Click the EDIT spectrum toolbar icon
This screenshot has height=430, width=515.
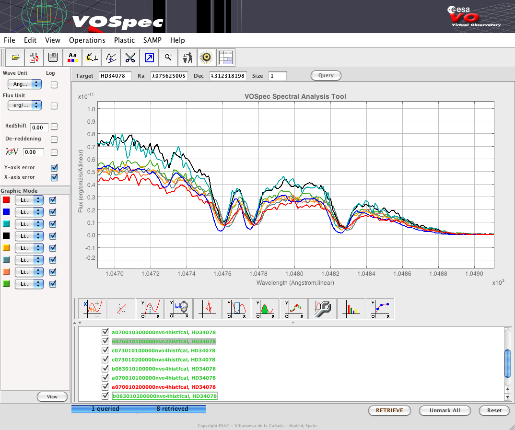(34, 58)
